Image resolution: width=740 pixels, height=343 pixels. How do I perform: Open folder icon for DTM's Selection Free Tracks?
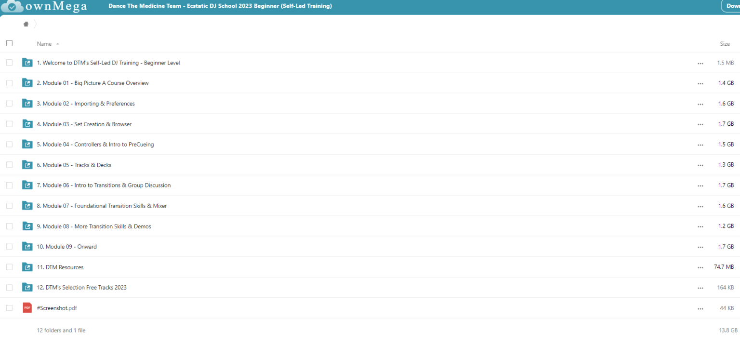point(27,287)
